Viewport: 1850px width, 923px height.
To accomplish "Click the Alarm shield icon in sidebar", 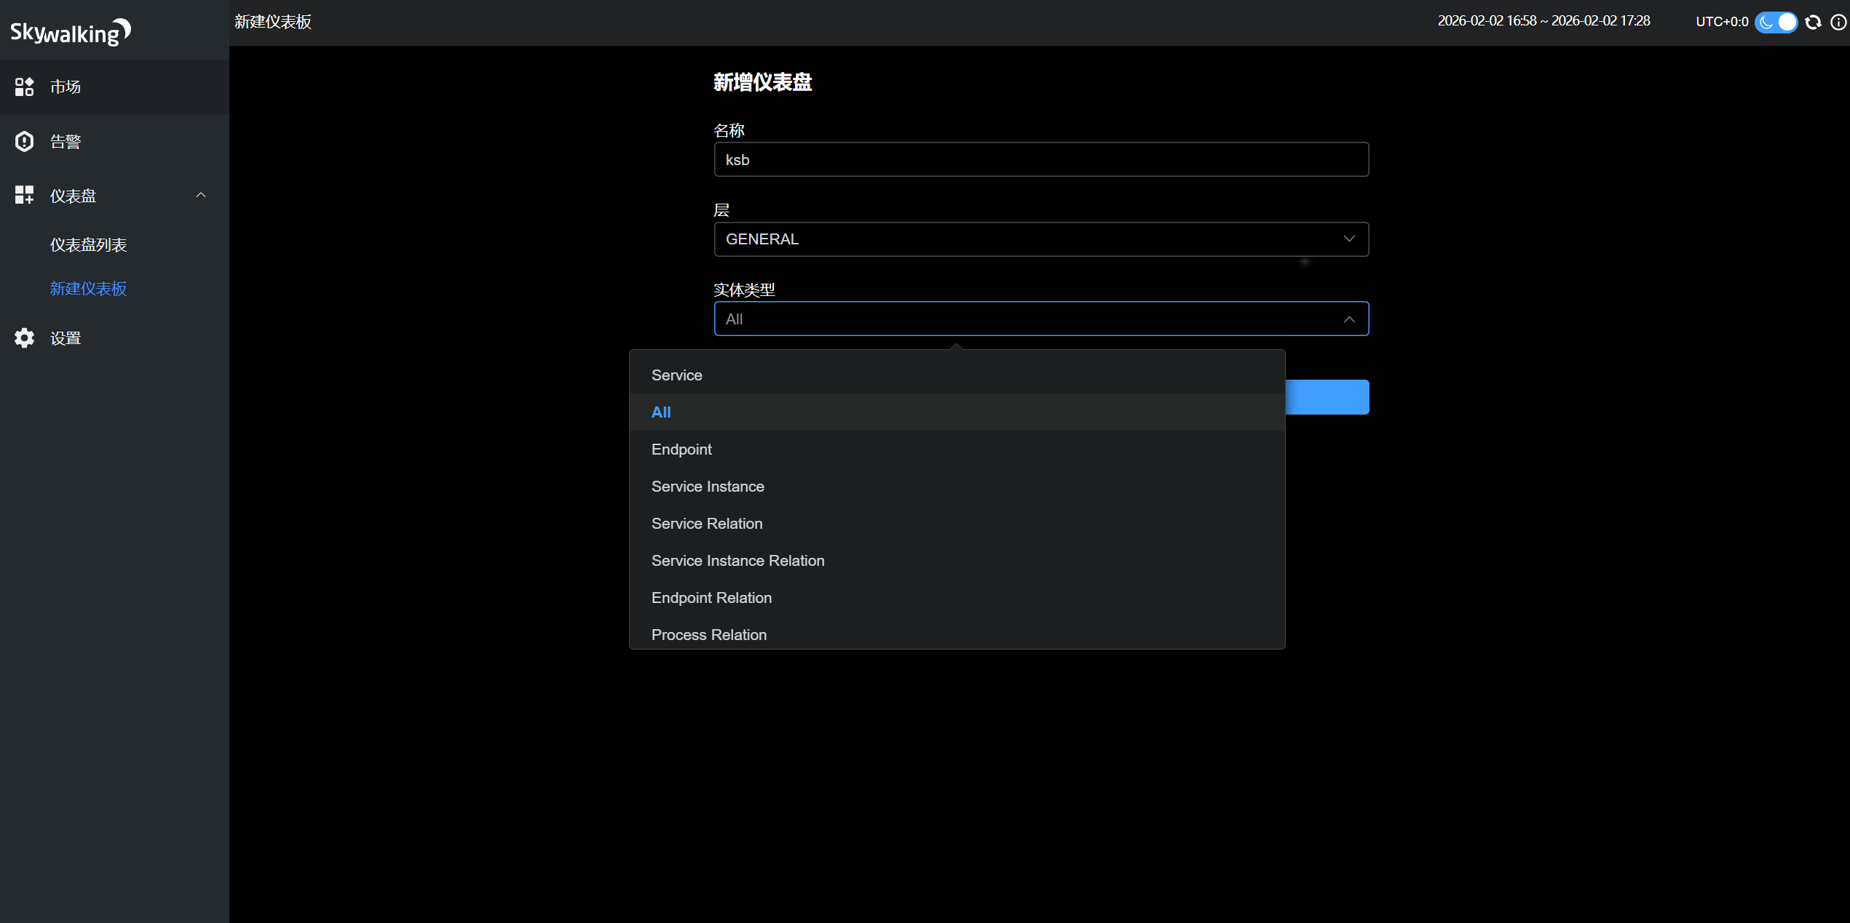I will pos(24,141).
